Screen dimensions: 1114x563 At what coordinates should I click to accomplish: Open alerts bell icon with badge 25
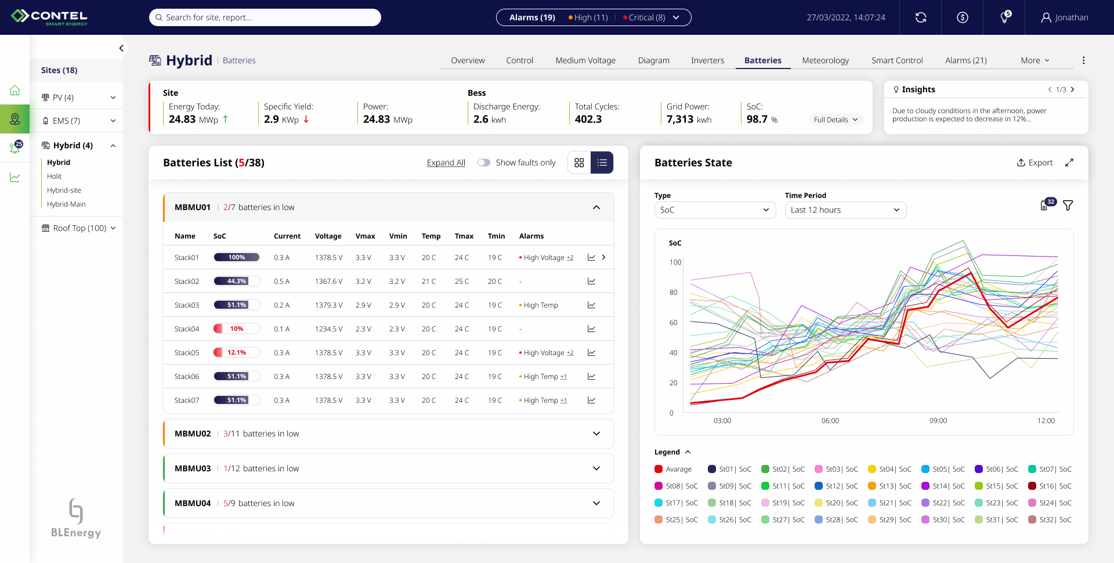click(16, 147)
